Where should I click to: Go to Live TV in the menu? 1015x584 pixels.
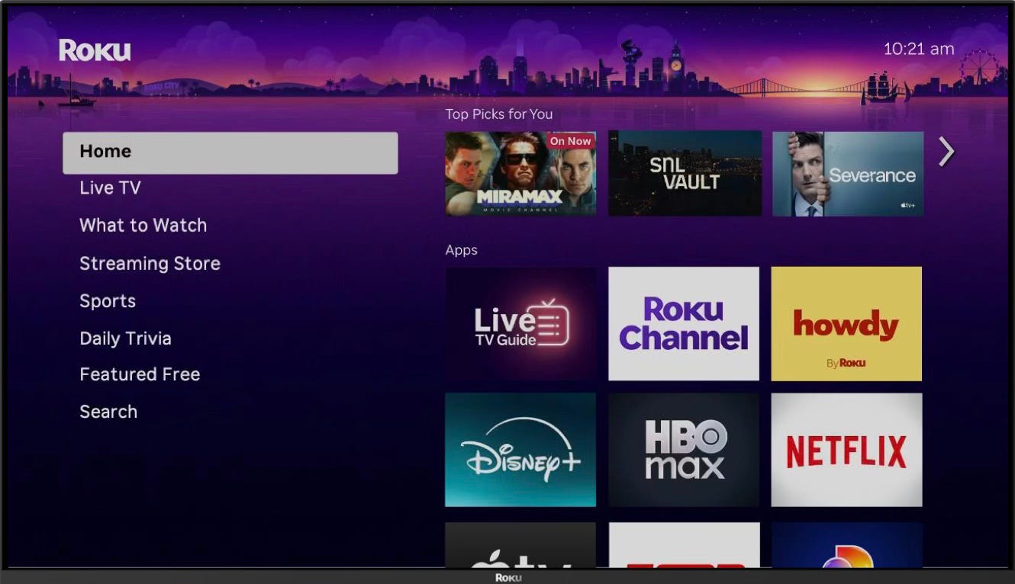pos(110,188)
